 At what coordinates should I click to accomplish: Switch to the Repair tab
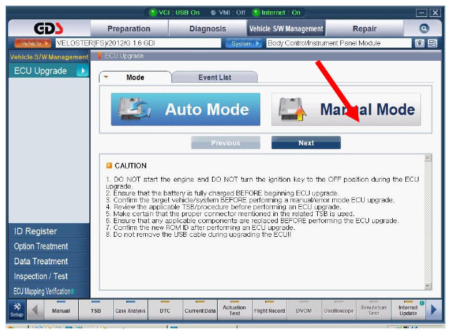[x=365, y=29]
